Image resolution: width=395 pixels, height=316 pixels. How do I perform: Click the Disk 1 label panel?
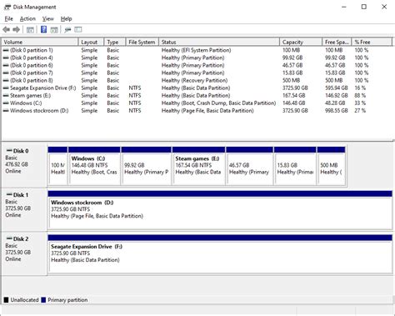(x=24, y=209)
